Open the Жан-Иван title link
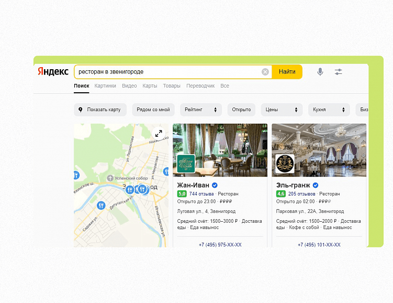 coord(193,185)
